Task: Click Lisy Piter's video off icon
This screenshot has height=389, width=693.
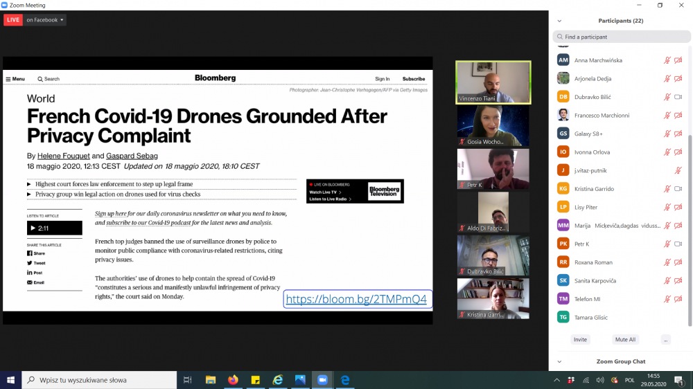Action: coord(678,207)
